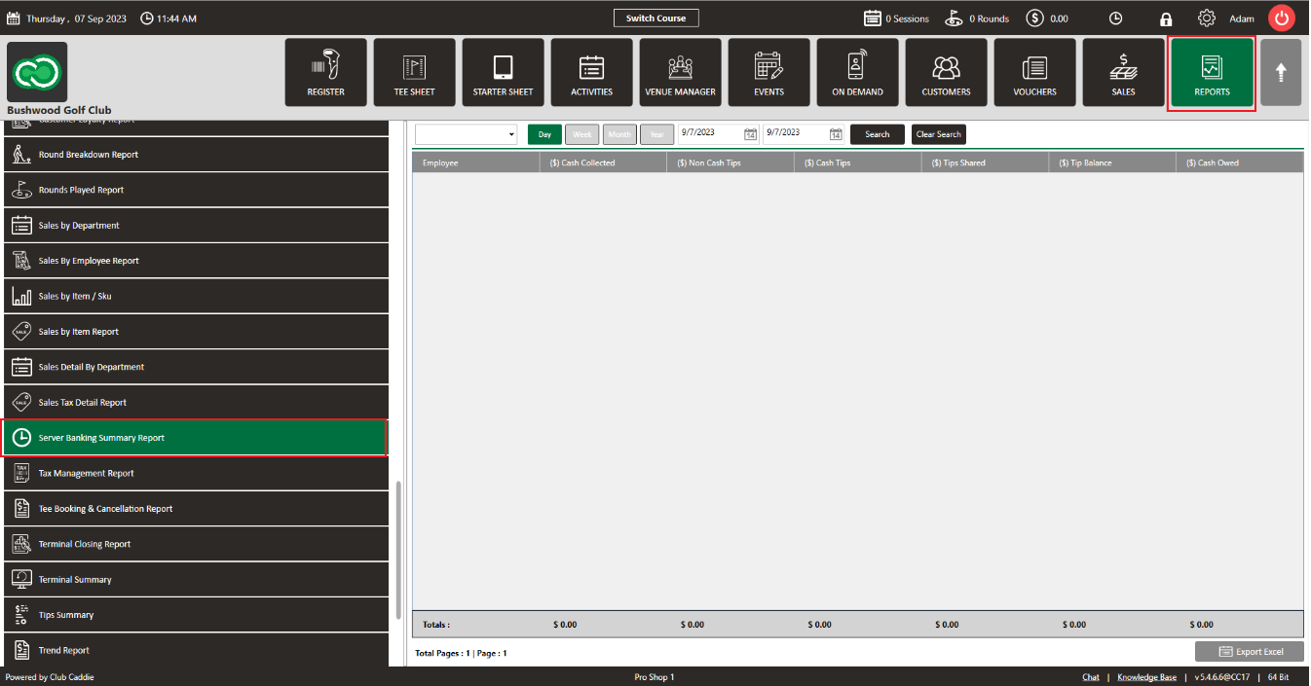Open the Tee Sheet icon
The height and width of the screenshot is (686, 1311).
[x=414, y=66]
